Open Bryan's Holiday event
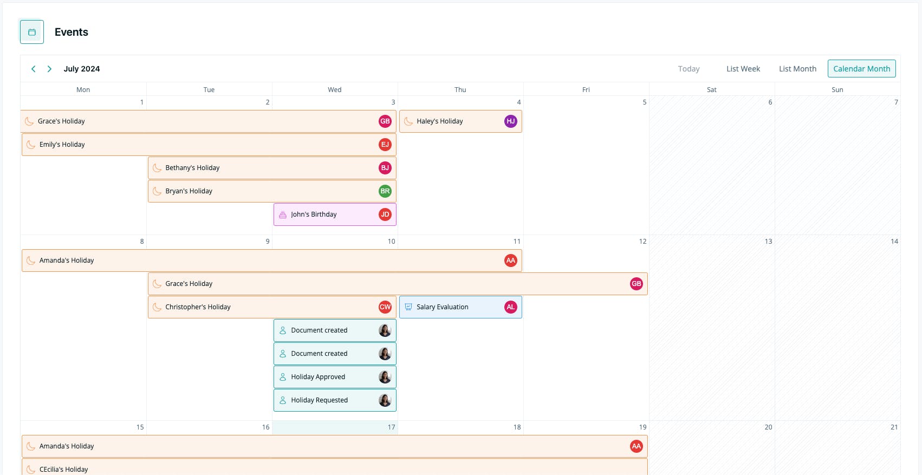The image size is (922, 475). 272,191
